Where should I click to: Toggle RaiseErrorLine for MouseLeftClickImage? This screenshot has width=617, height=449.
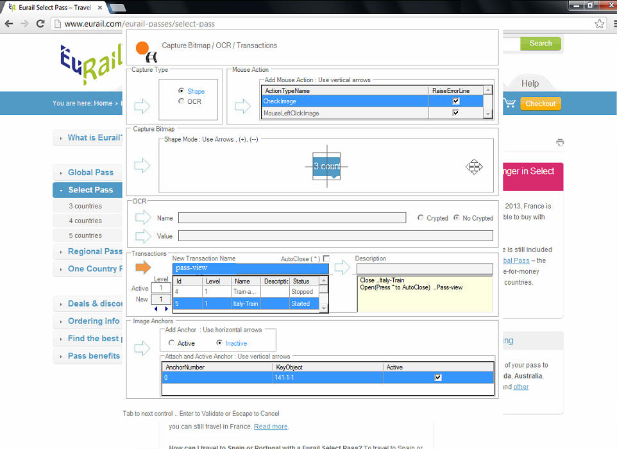[x=455, y=113]
